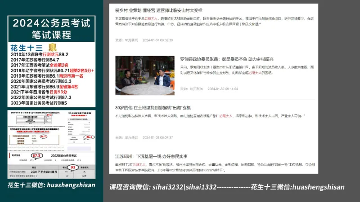Screen dimensions: 360x202
Task: Click left caption '花生十三微信: huashengshisan'
Action: [x=51, y=185]
